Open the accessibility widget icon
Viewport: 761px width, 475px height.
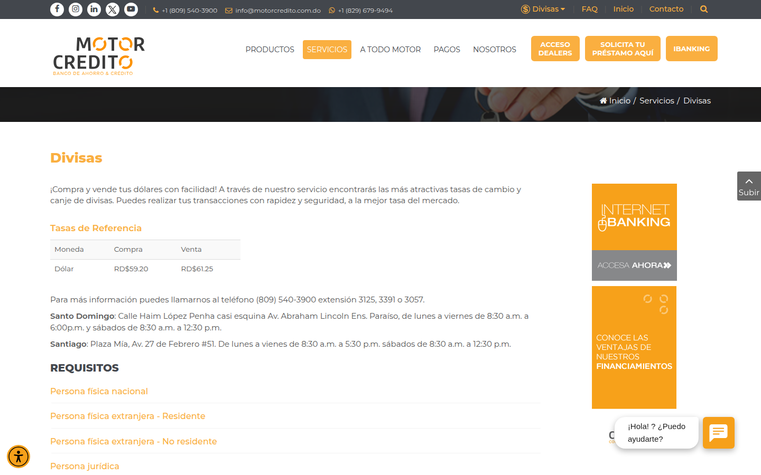(x=18, y=457)
